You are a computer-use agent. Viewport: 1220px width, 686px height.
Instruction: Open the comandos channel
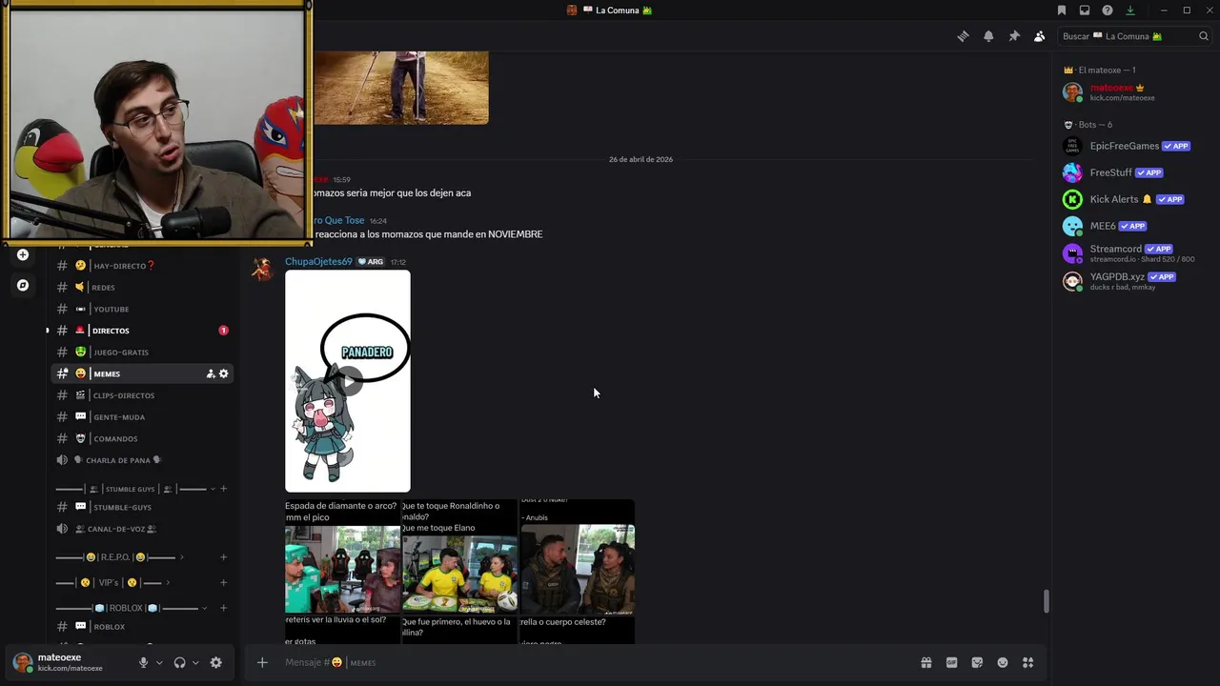[x=143, y=438]
